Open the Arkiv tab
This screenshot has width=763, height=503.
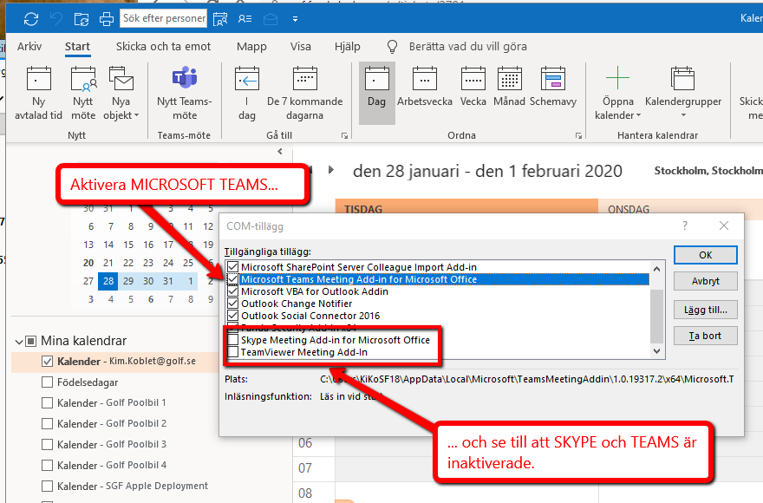(x=29, y=46)
